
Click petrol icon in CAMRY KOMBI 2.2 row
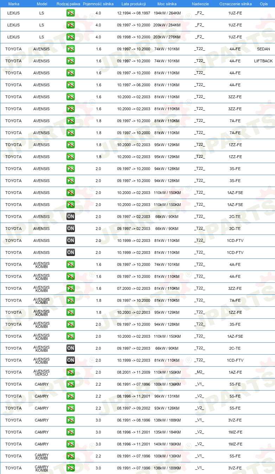[x=70, y=456]
